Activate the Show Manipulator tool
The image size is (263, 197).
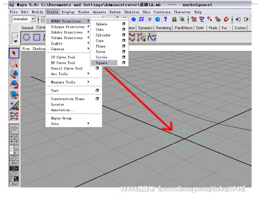tap(14, 105)
